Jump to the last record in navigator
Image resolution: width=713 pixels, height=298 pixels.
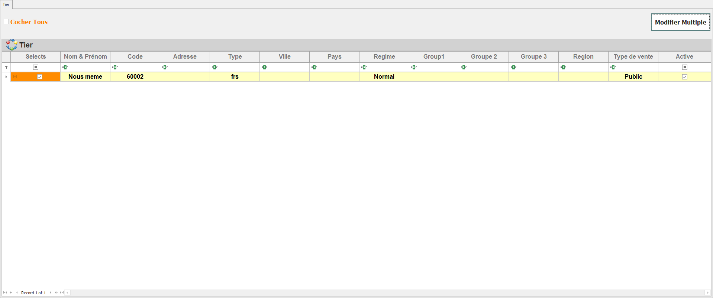tap(62, 292)
